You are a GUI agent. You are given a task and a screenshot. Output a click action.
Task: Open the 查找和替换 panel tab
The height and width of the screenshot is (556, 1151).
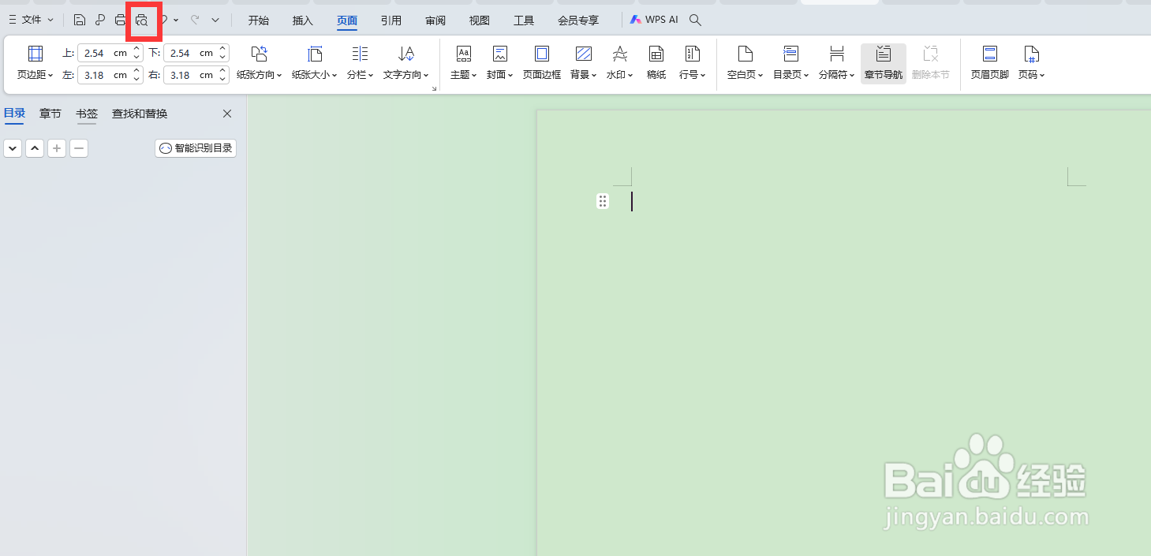pos(140,114)
